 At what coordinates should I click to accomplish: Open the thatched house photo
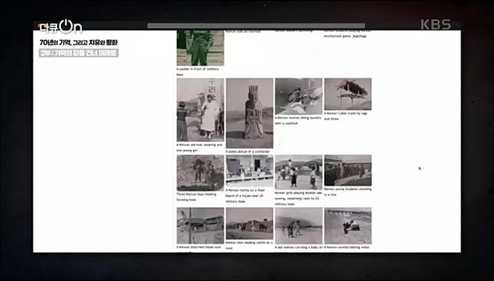coord(200,226)
